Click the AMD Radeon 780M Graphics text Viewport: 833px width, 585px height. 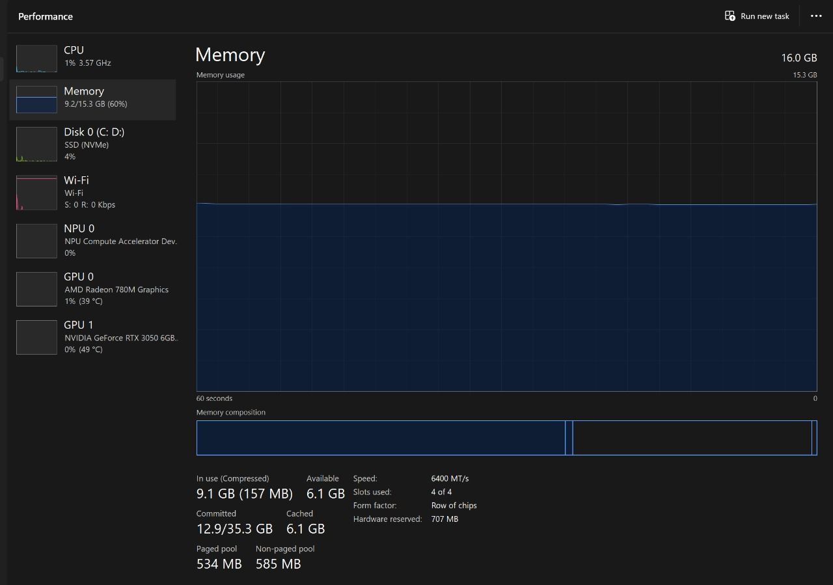(116, 290)
